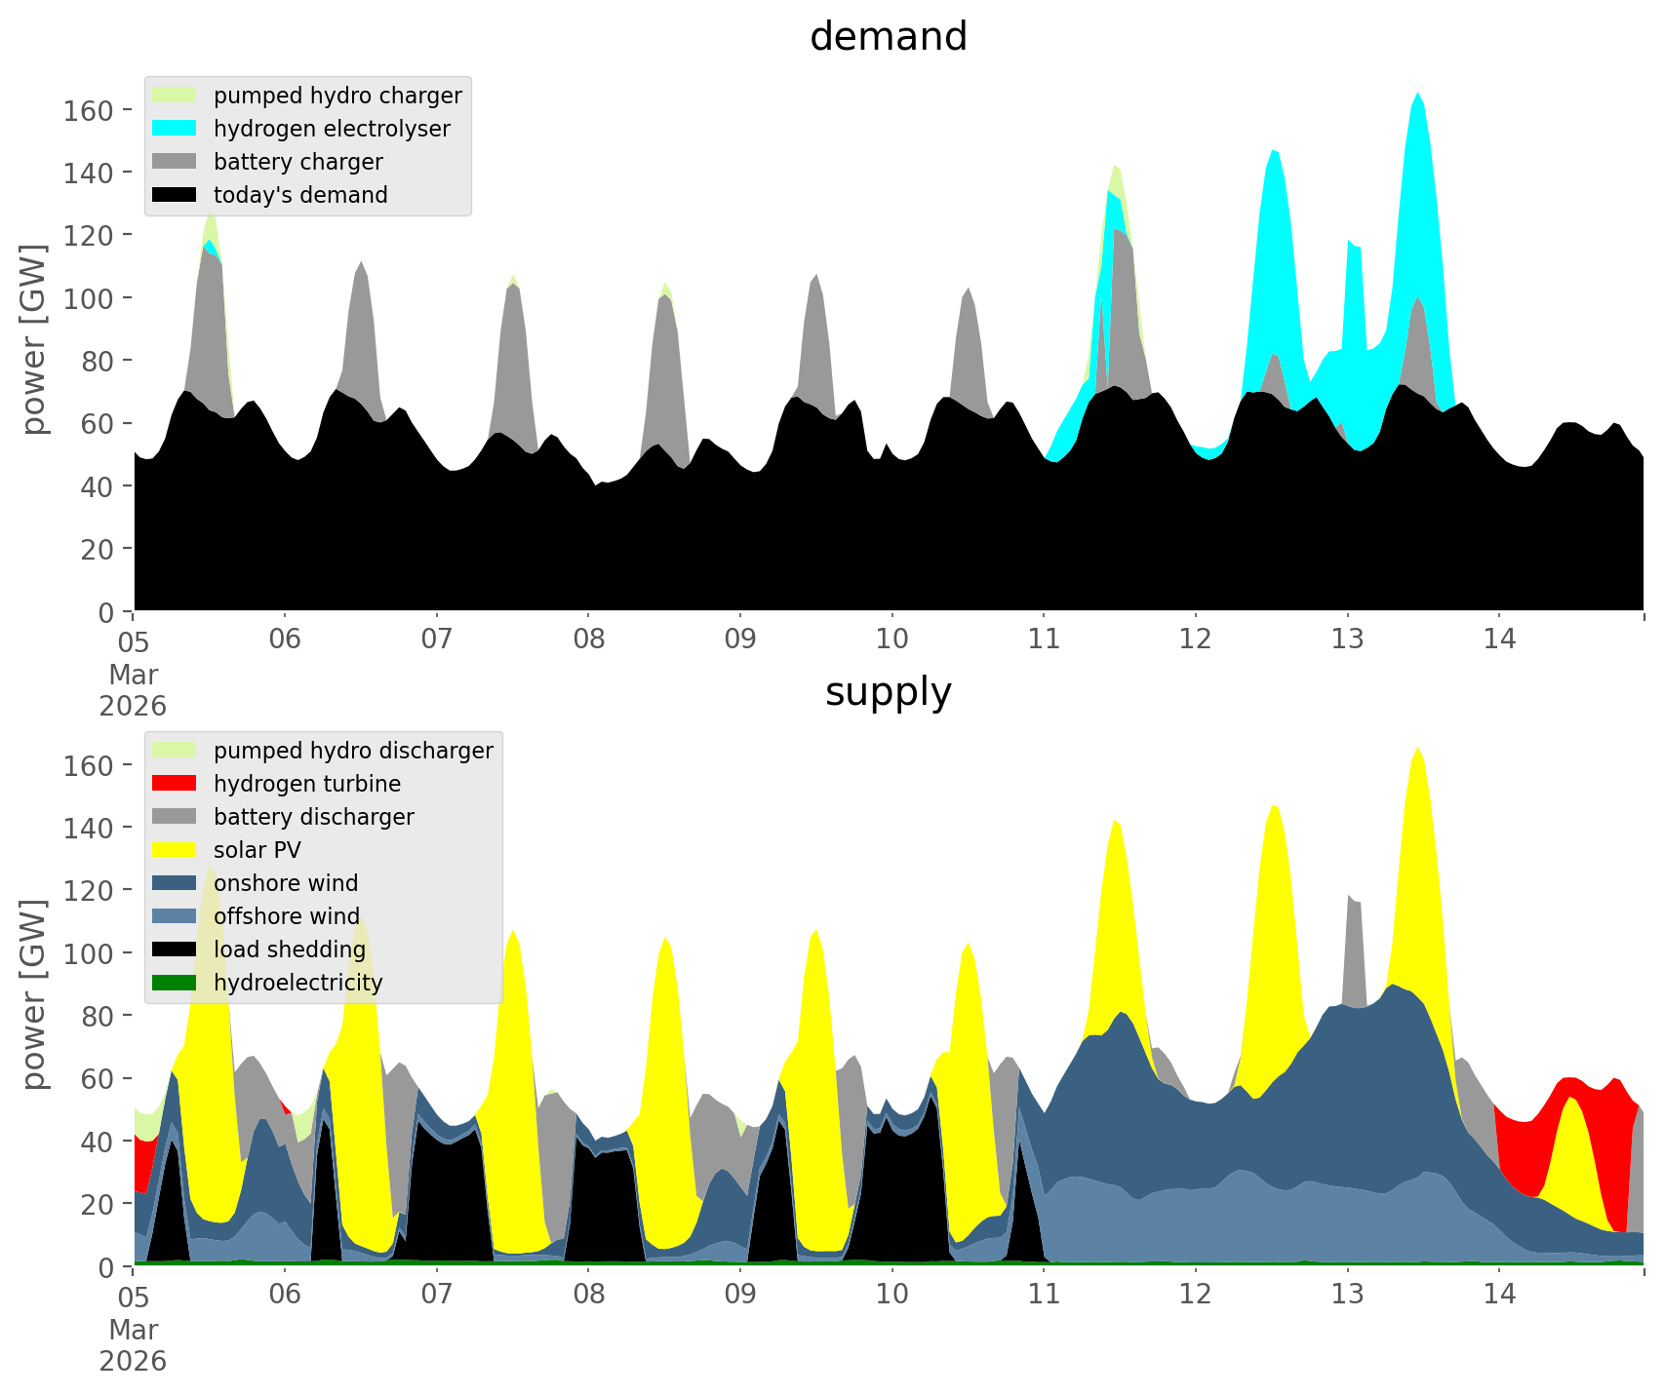Click the dark blue onshore wind swatch

tap(175, 883)
